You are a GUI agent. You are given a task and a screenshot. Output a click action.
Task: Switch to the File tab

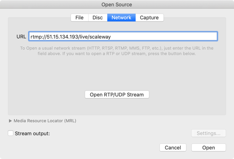tap(79, 17)
